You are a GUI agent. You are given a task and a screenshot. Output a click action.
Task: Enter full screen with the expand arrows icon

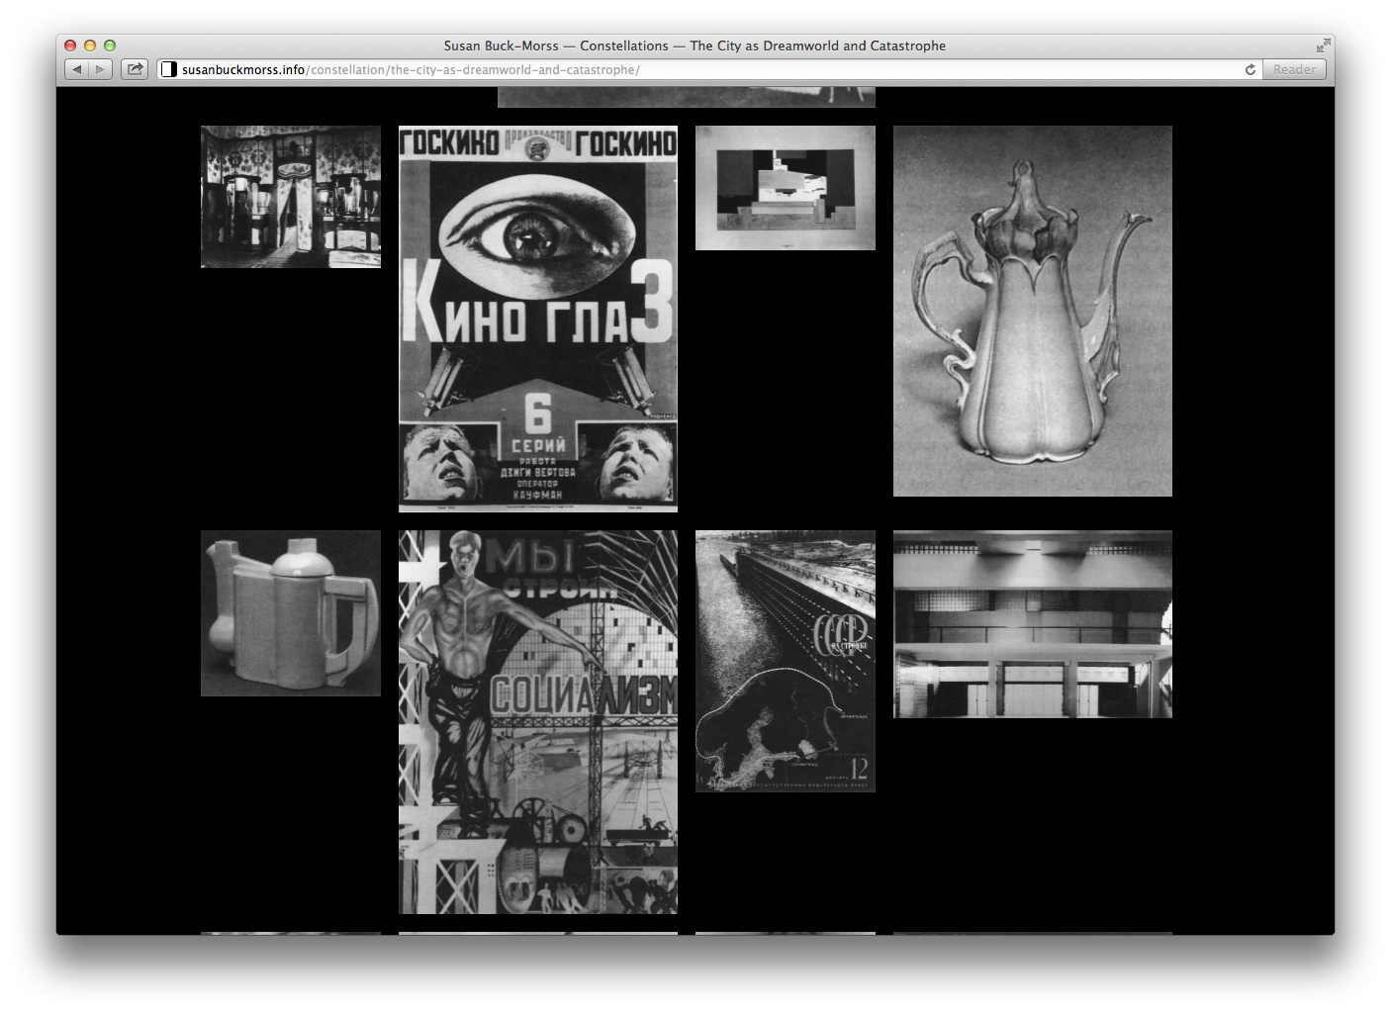(x=1323, y=46)
